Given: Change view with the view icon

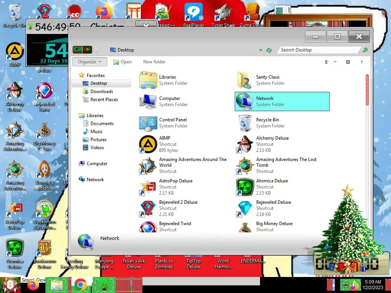Looking at the screenshot, I should pyautogui.click(x=327, y=62).
